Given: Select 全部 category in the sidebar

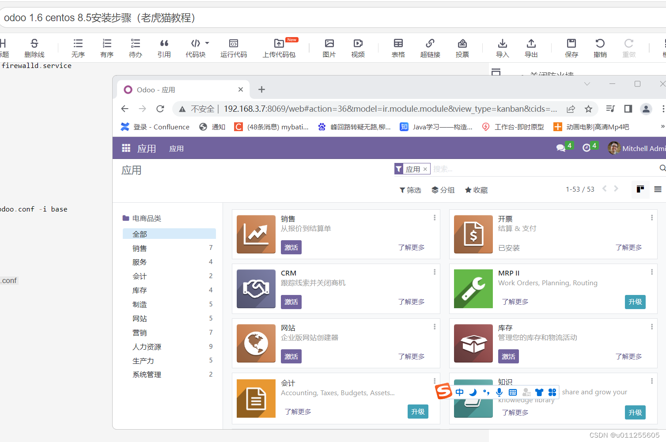Looking at the screenshot, I should 169,234.
